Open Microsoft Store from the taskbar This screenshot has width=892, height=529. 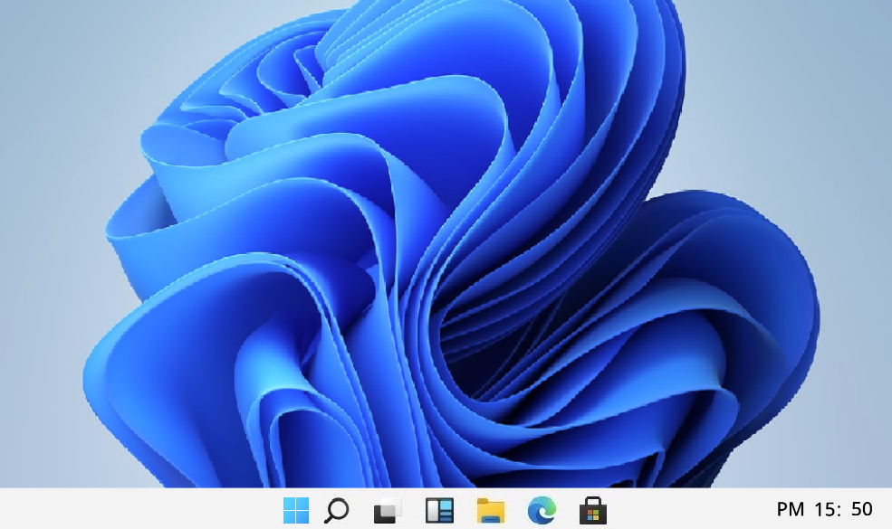(593, 510)
